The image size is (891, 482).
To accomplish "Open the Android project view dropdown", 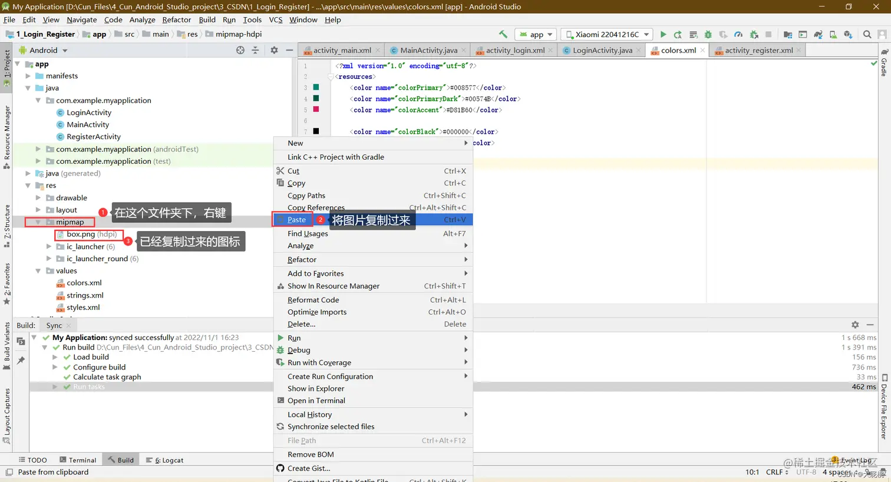I will point(44,50).
